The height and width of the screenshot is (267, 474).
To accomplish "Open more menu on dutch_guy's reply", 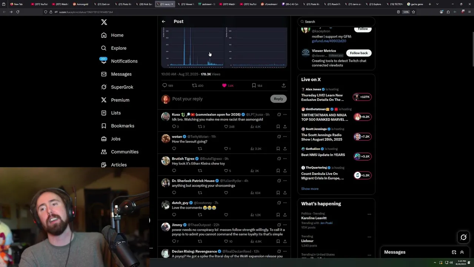I will click(x=285, y=202).
